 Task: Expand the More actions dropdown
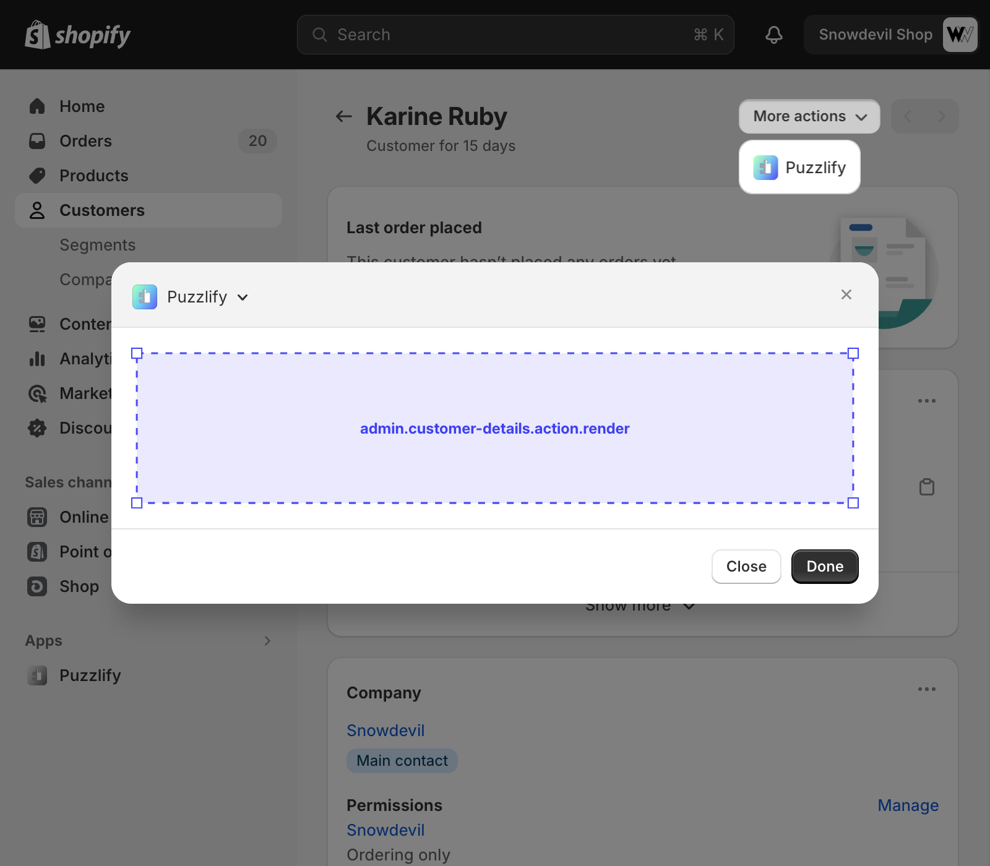click(809, 116)
